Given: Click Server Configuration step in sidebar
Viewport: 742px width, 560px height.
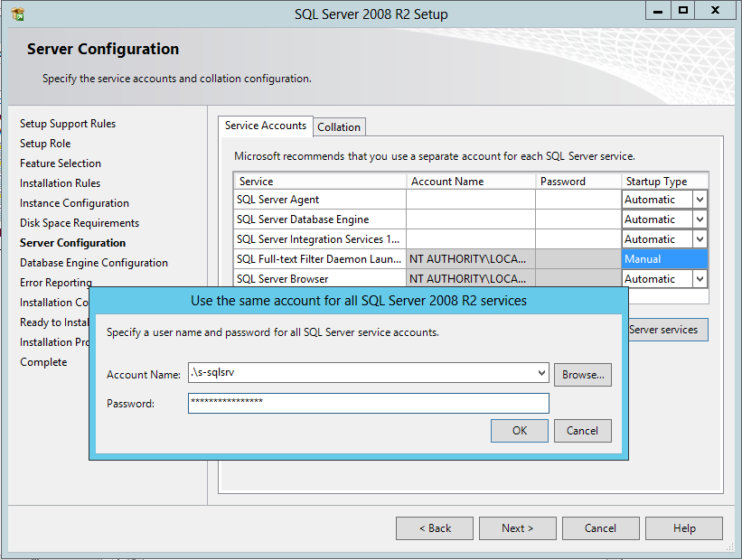Looking at the screenshot, I should coord(73,243).
